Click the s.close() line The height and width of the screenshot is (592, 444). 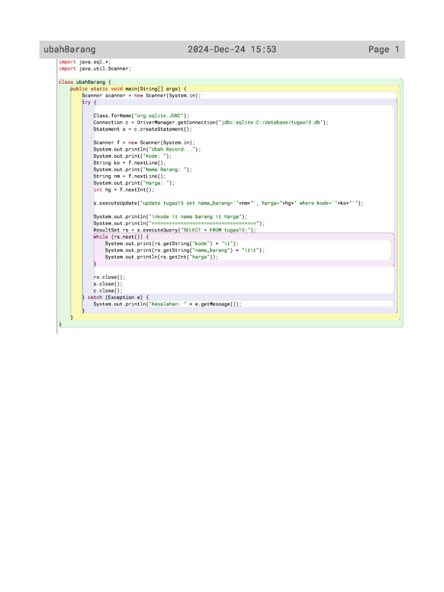(x=108, y=284)
